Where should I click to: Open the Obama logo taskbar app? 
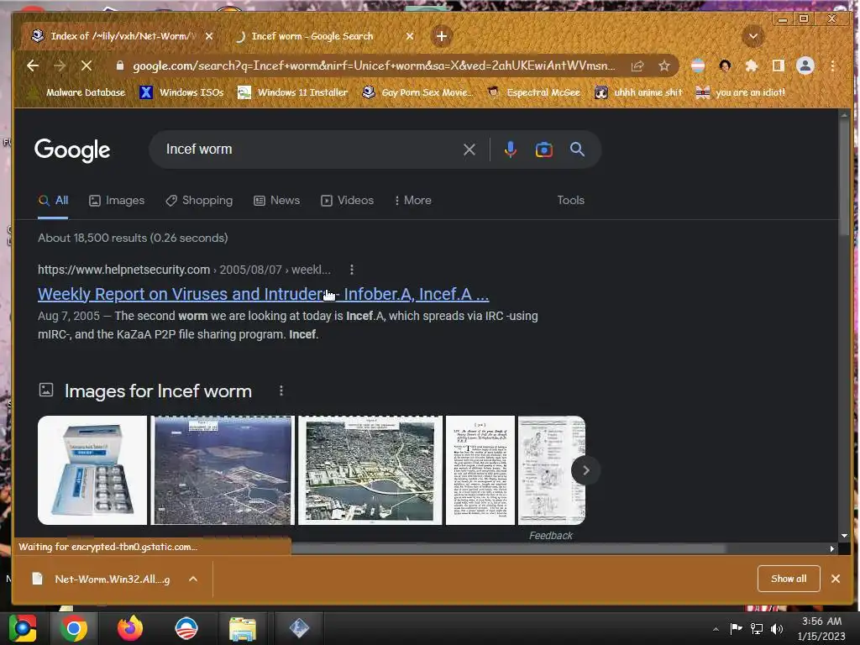coord(186,628)
